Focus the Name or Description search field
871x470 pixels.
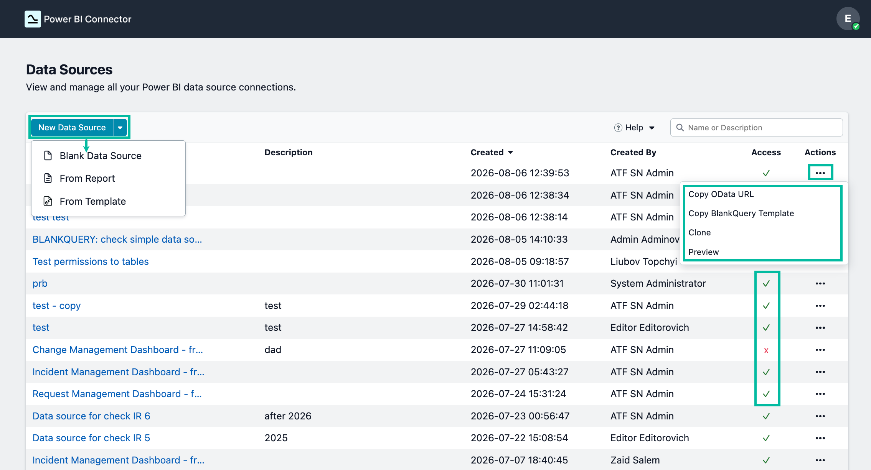click(756, 127)
